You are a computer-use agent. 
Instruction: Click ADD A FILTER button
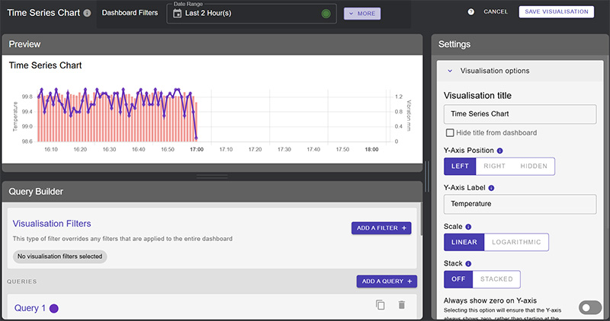pos(381,228)
